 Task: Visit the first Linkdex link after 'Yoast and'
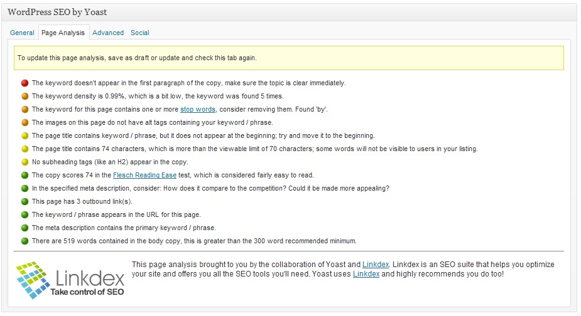tap(376, 265)
